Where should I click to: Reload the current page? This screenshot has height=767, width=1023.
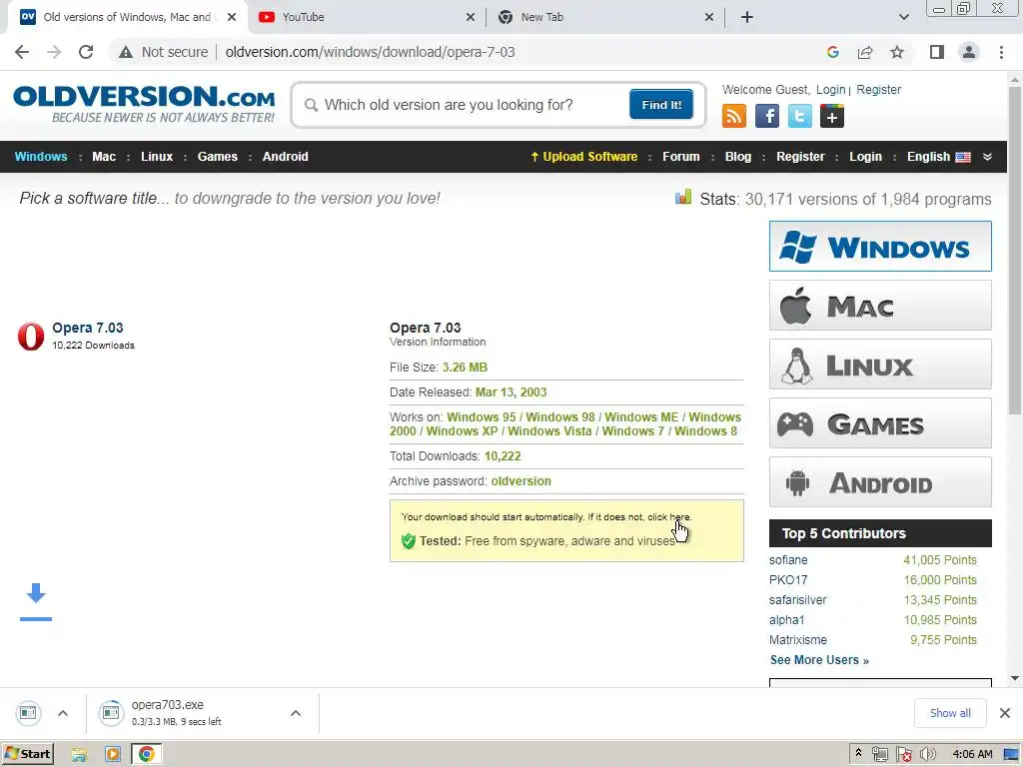[86, 52]
